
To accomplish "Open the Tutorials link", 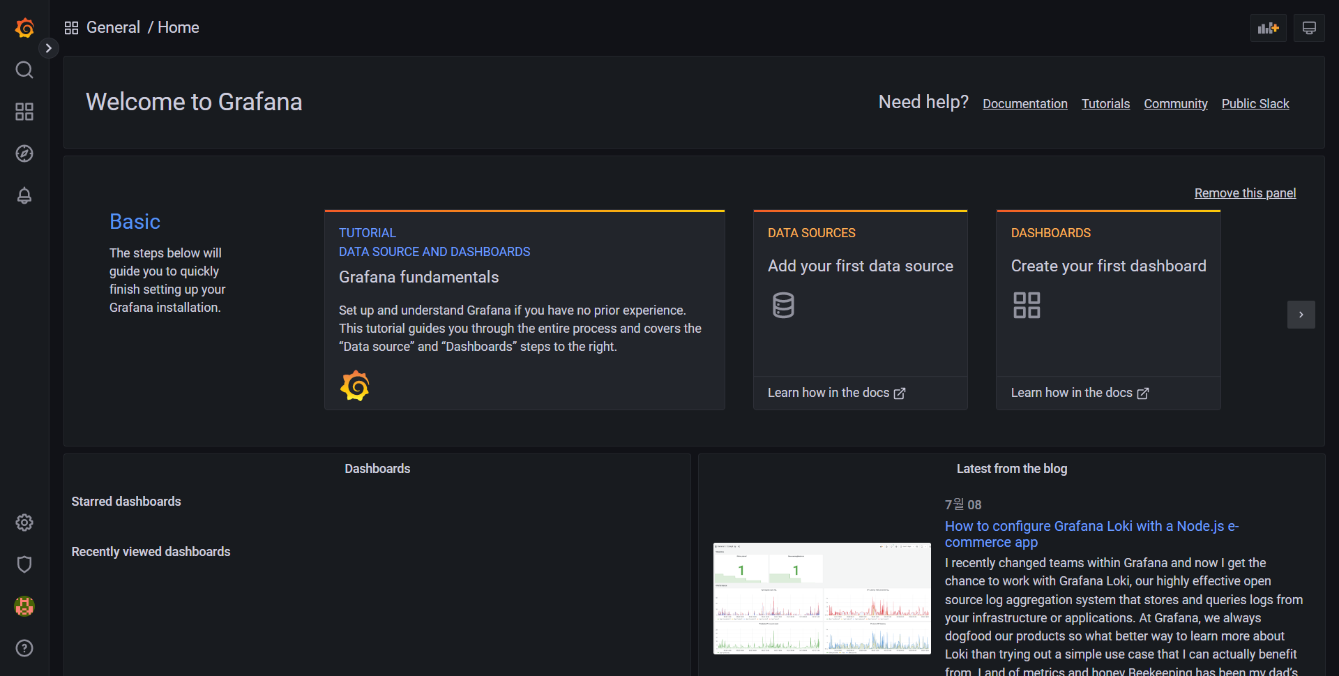I will point(1105,104).
